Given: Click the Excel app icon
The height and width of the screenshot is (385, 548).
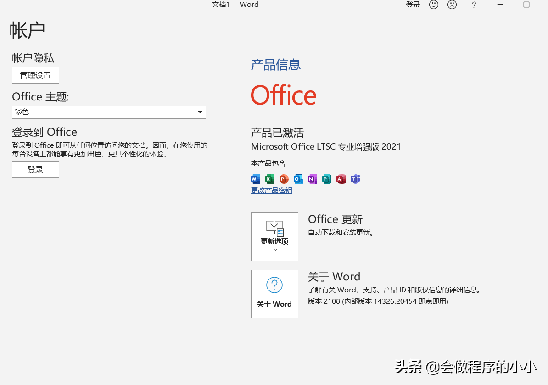Looking at the screenshot, I should click(x=270, y=179).
